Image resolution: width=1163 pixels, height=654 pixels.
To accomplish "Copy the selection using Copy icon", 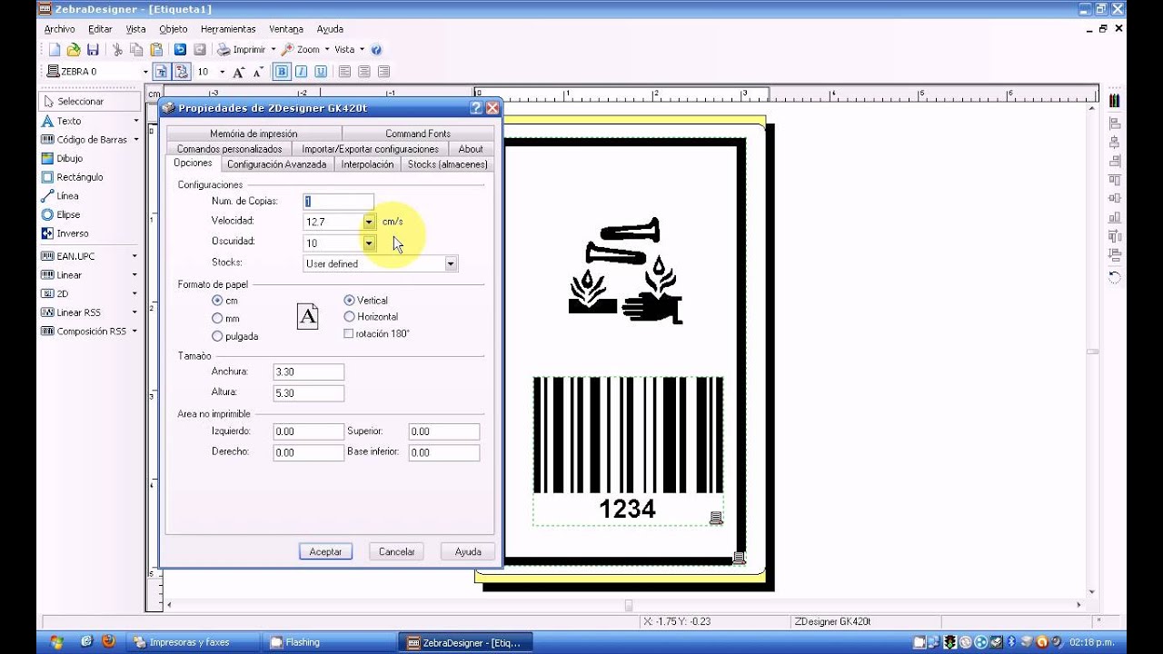I will [x=136, y=50].
